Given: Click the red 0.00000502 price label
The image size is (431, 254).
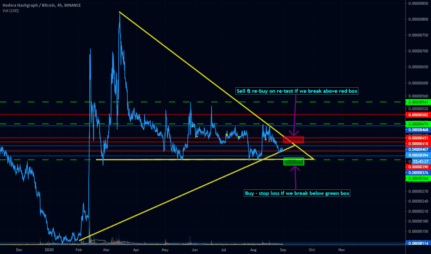Looking at the screenshot, I should pos(418,115).
